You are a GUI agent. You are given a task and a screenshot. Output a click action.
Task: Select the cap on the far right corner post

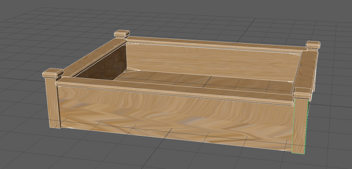click(313, 45)
